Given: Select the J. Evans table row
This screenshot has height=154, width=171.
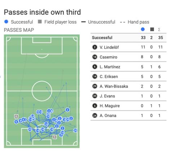Looking at the screenshot, I should (x=128, y=96).
